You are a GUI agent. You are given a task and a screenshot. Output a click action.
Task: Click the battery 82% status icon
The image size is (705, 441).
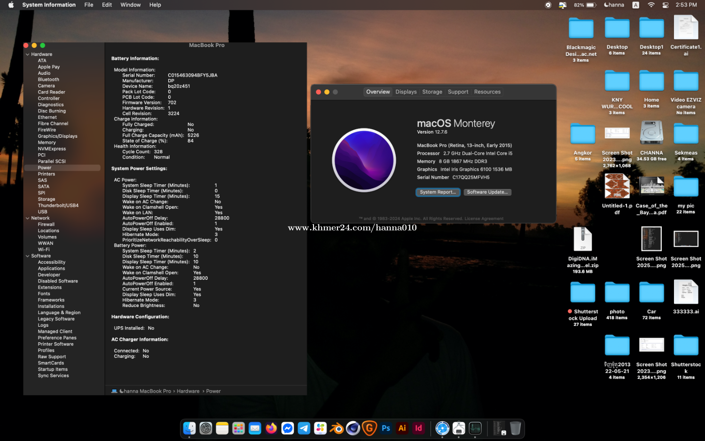tap(585, 5)
